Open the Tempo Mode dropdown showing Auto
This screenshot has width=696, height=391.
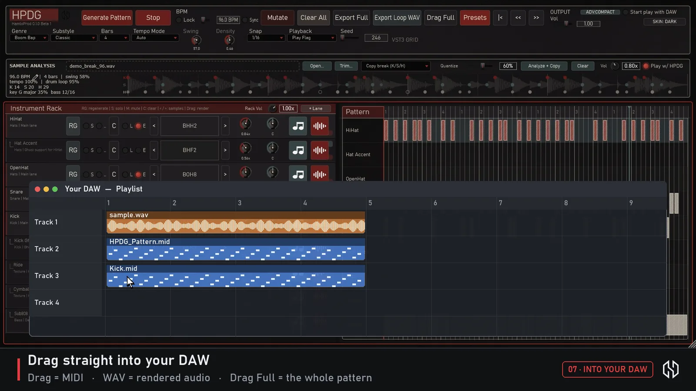155,38
